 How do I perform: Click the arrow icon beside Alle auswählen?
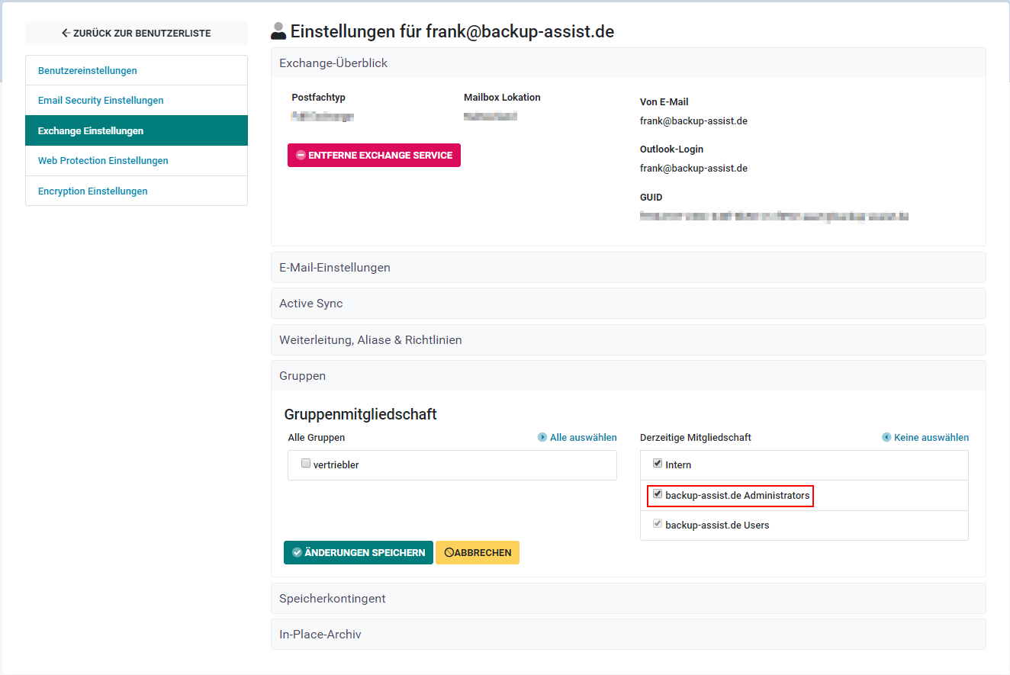click(542, 438)
